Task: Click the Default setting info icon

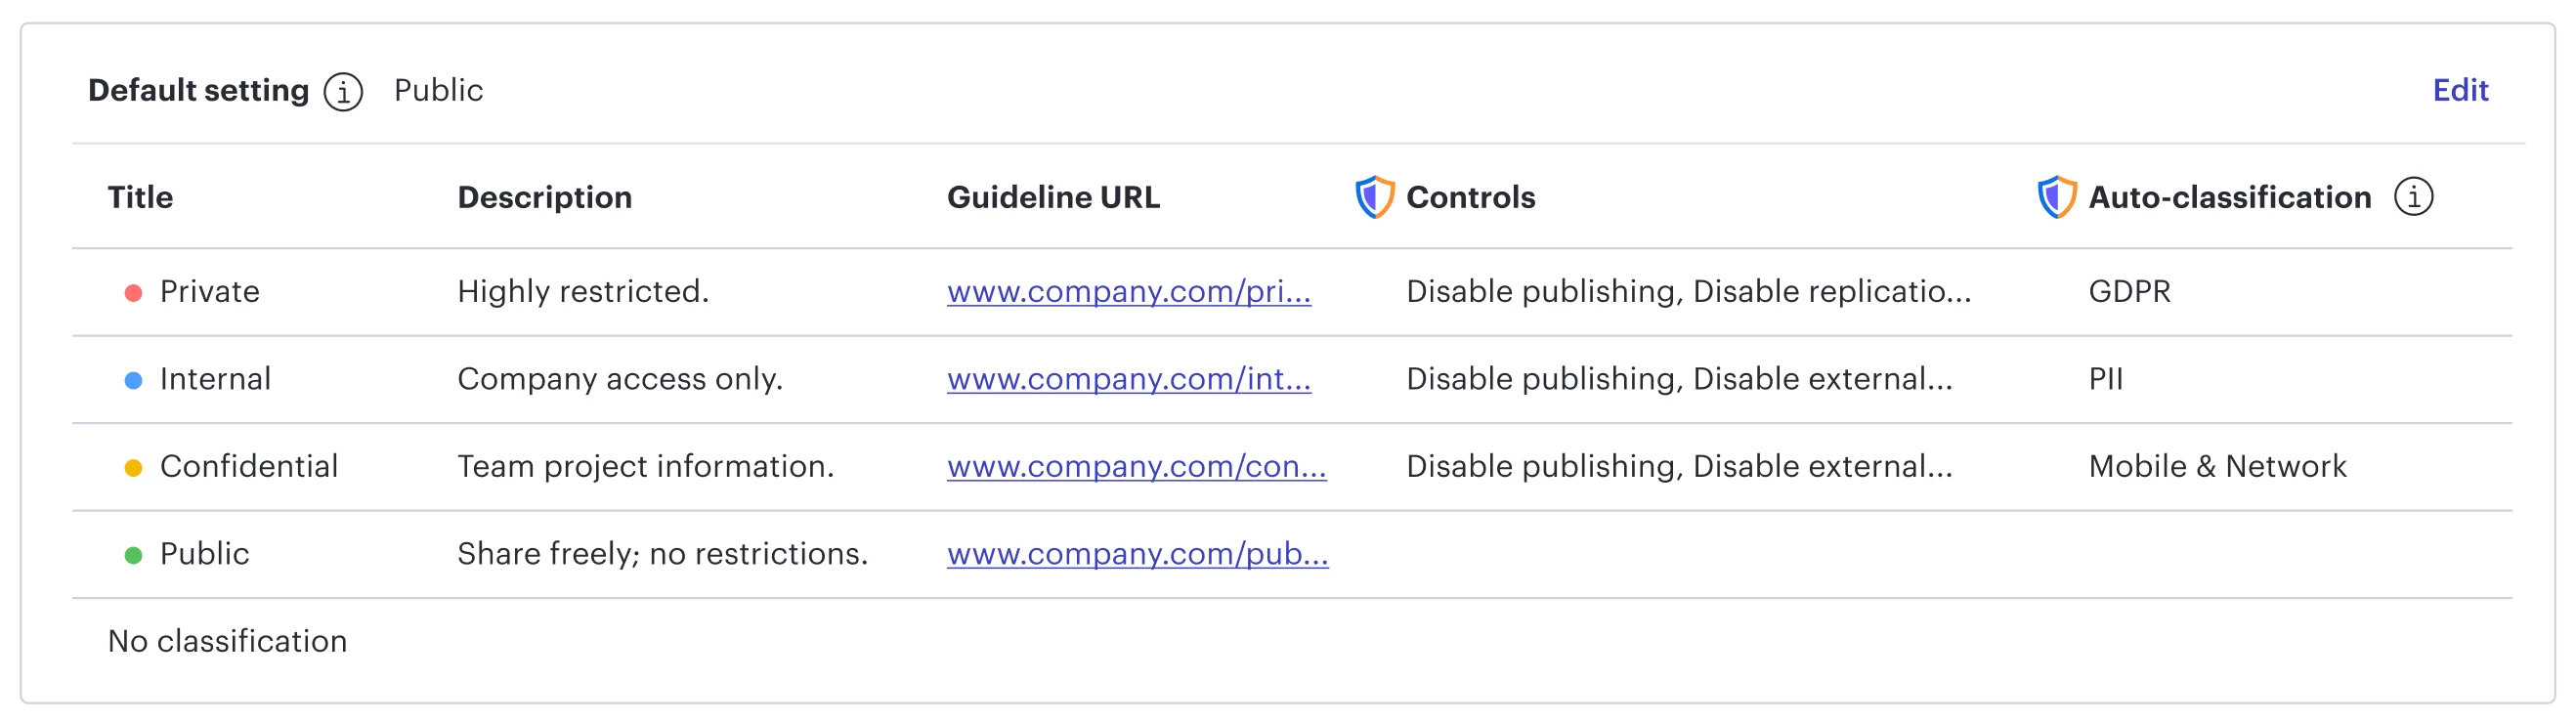Action: 343,92
